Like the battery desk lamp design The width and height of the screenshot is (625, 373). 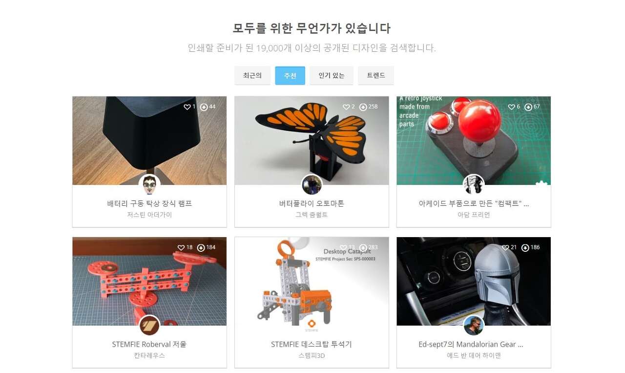187,107
